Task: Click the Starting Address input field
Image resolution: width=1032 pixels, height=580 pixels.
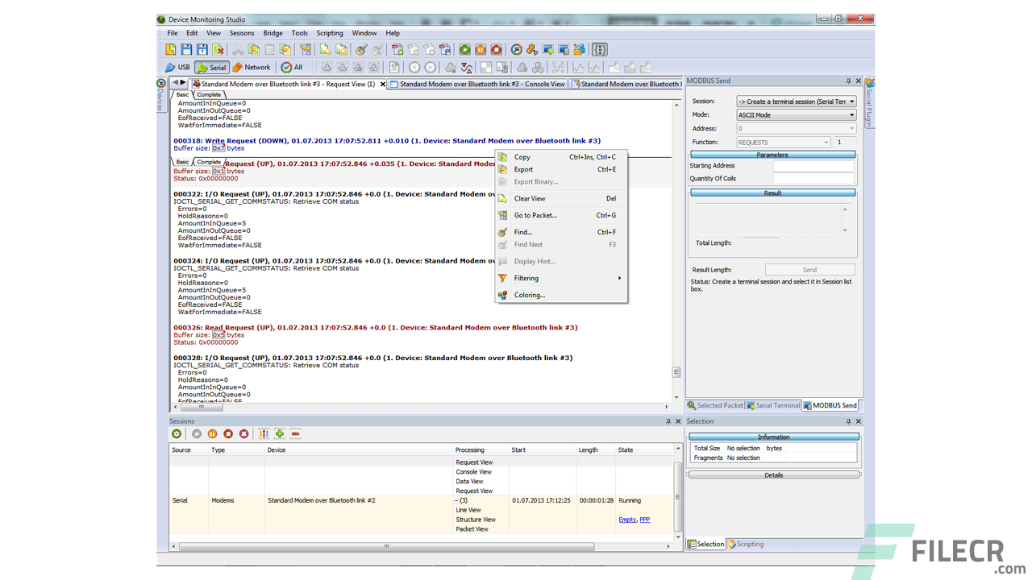Action: tap(814, 166)
